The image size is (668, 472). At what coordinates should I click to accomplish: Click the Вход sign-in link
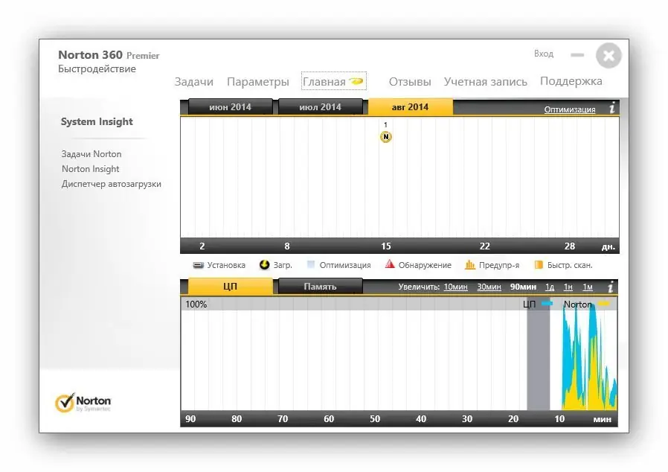(x=544, y=54)
